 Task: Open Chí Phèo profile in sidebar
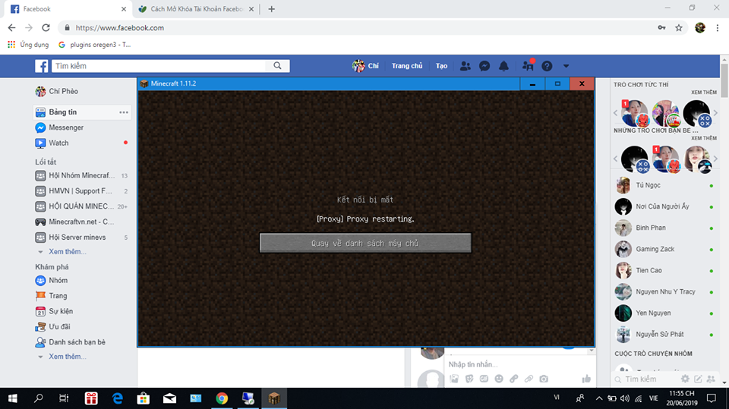coord(57,91)
